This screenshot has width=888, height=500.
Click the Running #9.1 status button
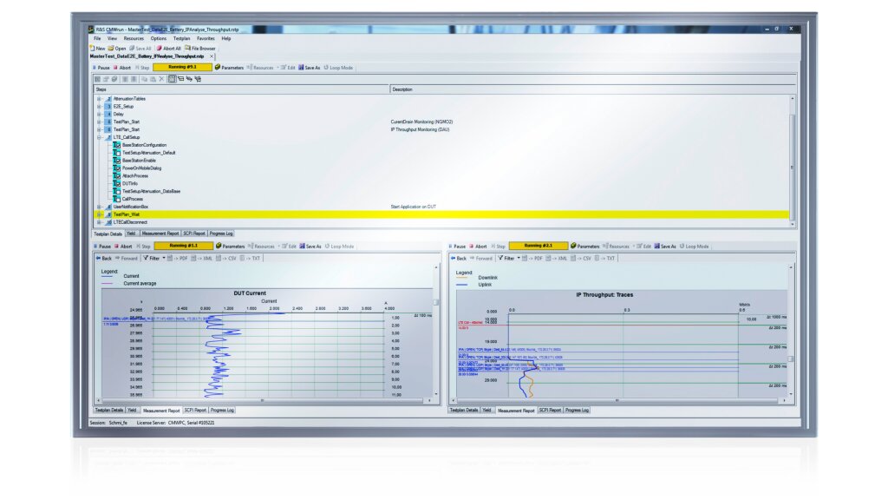tap(182, 67)
